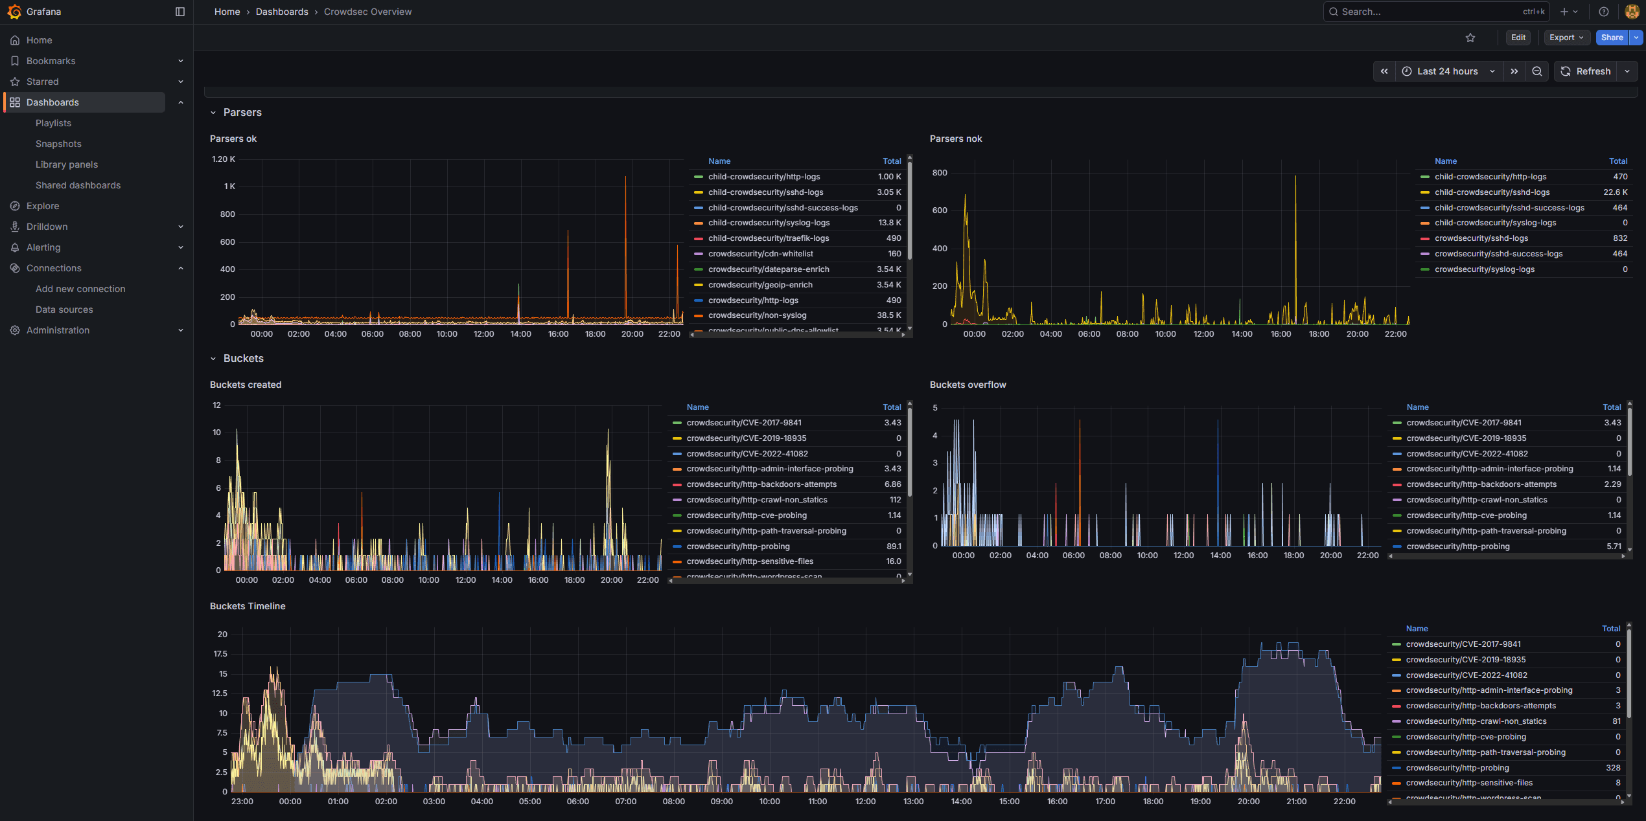Collapse the left navigation sidebar
The width and height of the screenshot is (1646, 821).
pos(180,11)
